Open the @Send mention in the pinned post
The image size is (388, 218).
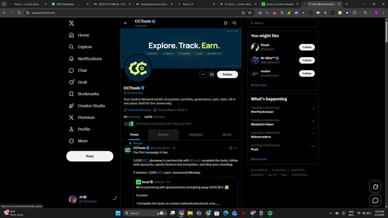[195, 161]
